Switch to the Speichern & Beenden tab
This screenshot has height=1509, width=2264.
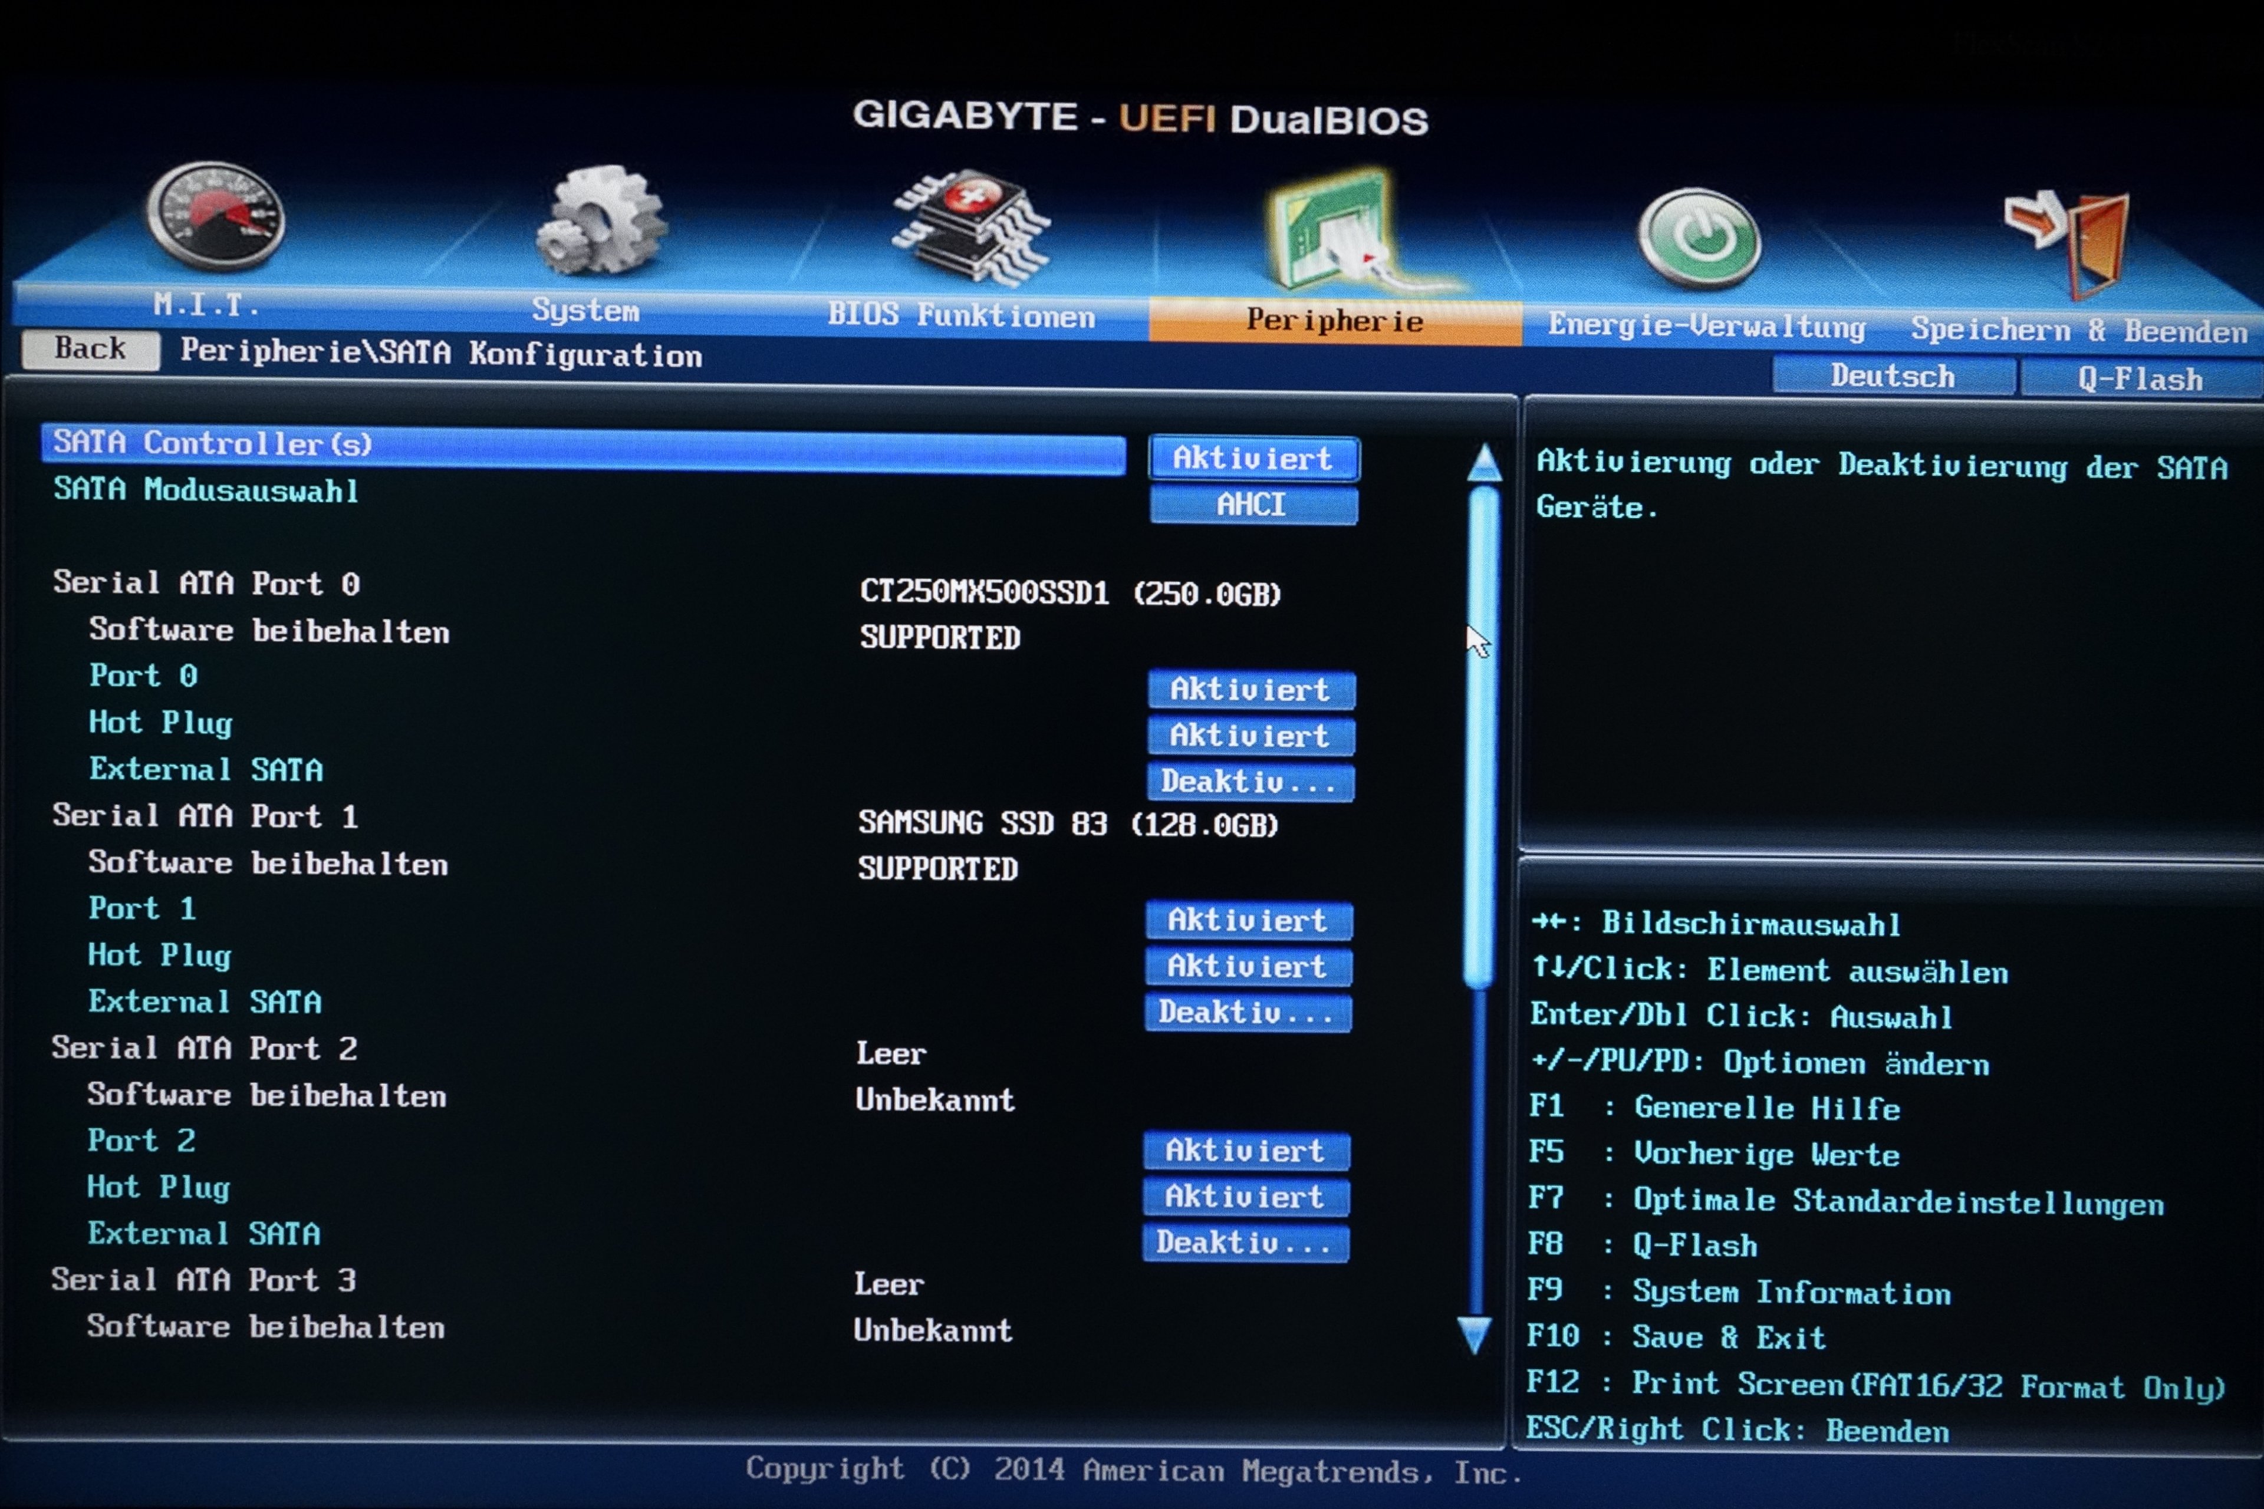tap(2079, 330)
